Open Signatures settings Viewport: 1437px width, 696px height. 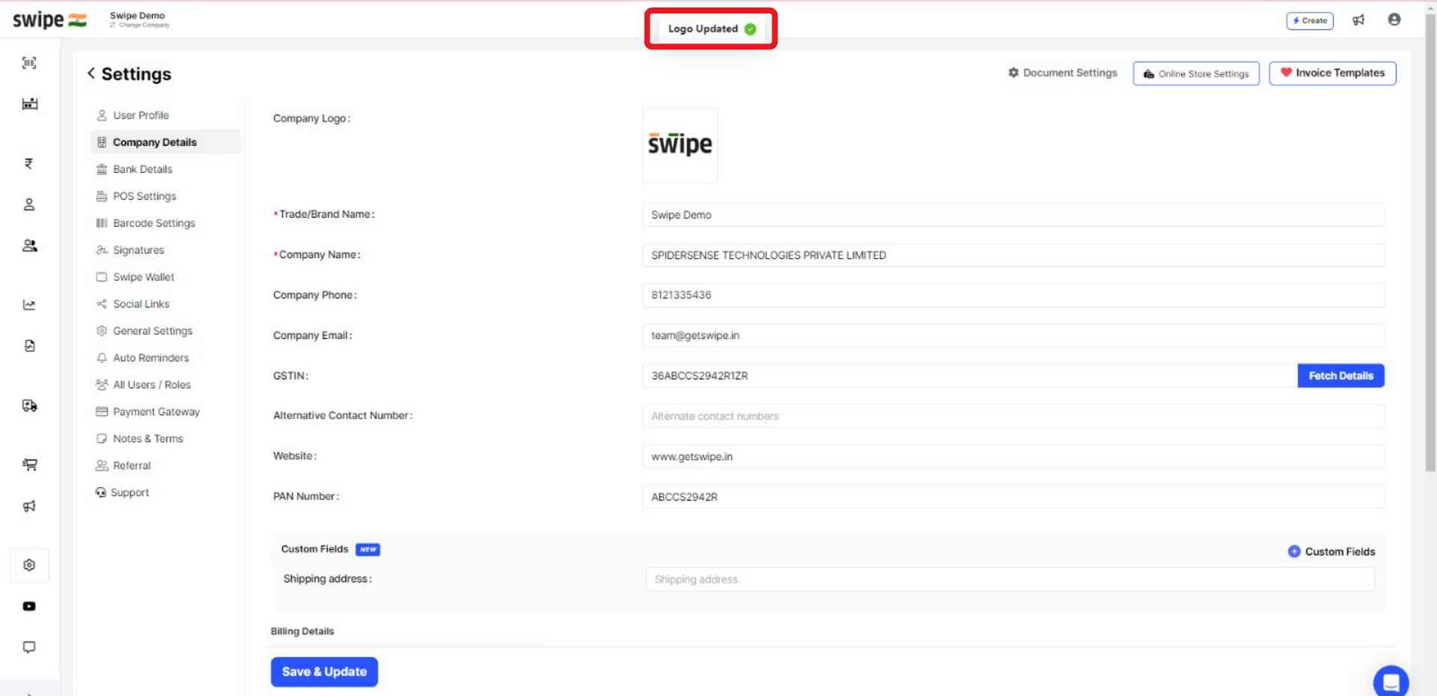coord(165,250)
